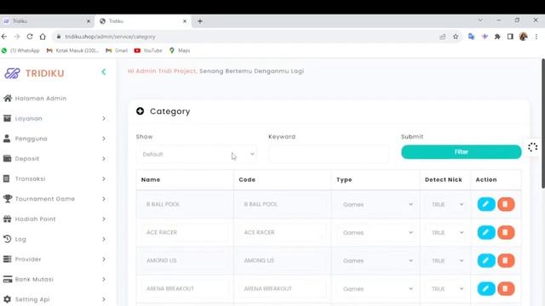The width and height of the screenshot is (545, 306).
Task: Open the Provider menu item
Action: (x=55, y=259)
